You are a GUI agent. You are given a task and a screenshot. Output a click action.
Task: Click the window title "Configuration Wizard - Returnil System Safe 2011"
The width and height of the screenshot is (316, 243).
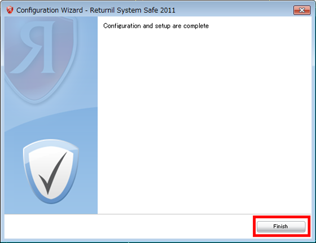96,10
